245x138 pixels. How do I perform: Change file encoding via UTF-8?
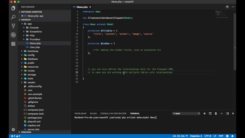tap(208, 136)
